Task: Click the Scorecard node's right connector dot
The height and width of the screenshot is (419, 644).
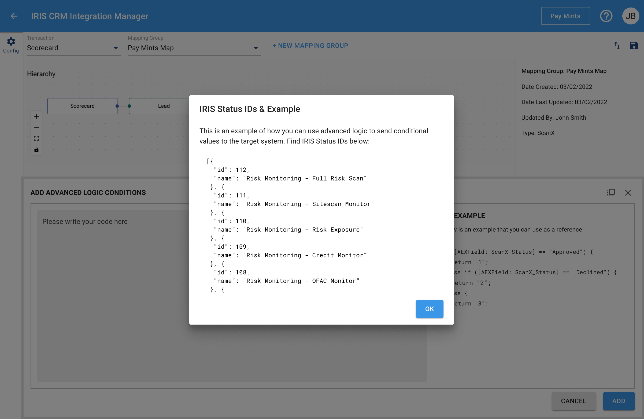Action: (117, 106)
